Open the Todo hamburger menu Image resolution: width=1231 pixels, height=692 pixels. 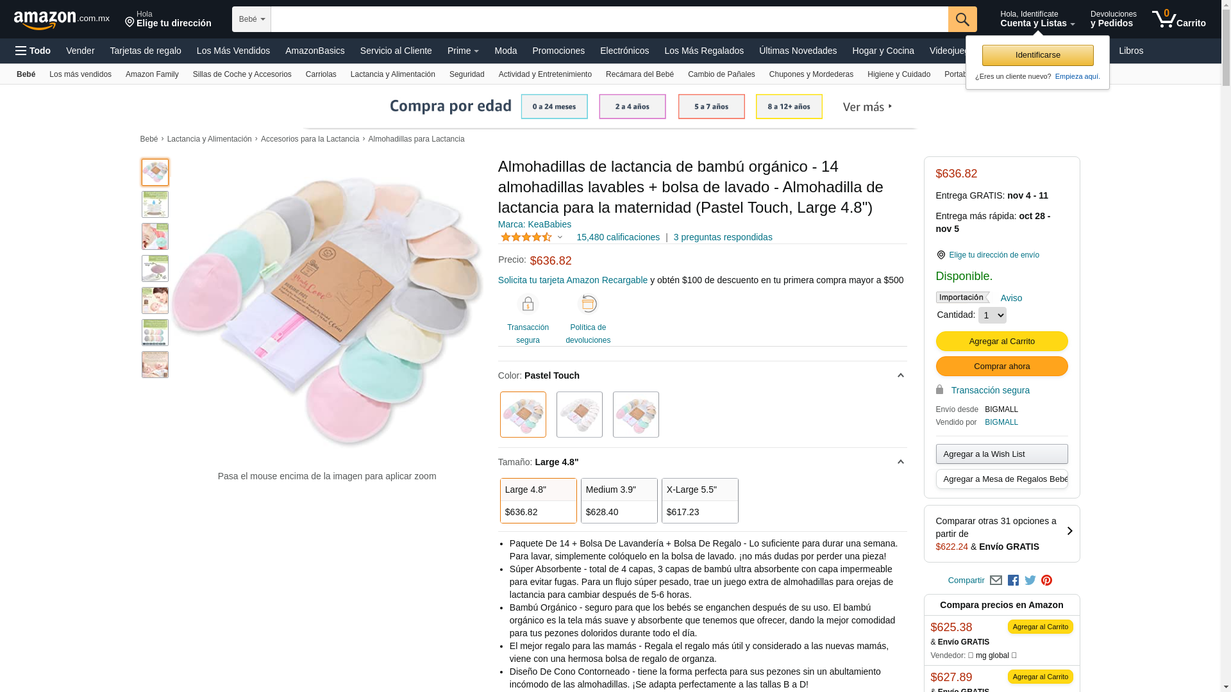click(33, 51)
